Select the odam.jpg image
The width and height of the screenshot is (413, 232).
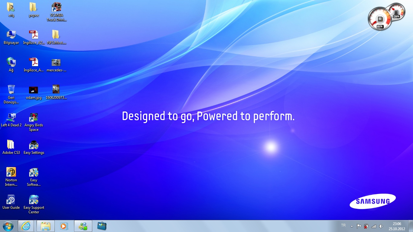pyautogui.click(x=34, y=92)
